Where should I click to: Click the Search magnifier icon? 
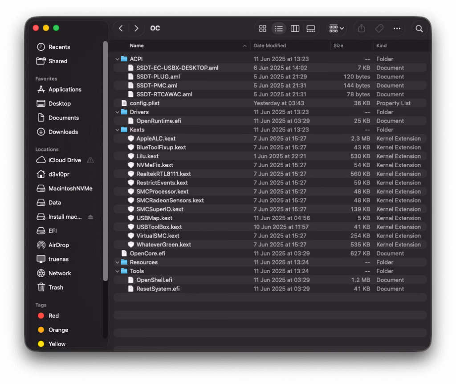(419, 29)
